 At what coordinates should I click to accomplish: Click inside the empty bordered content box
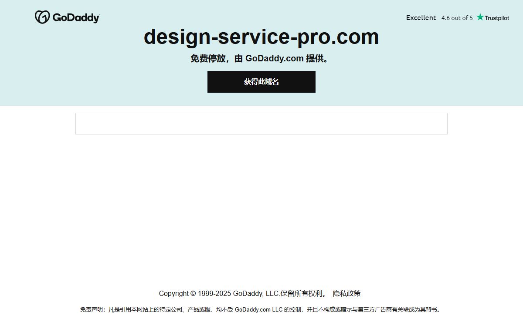261,124
